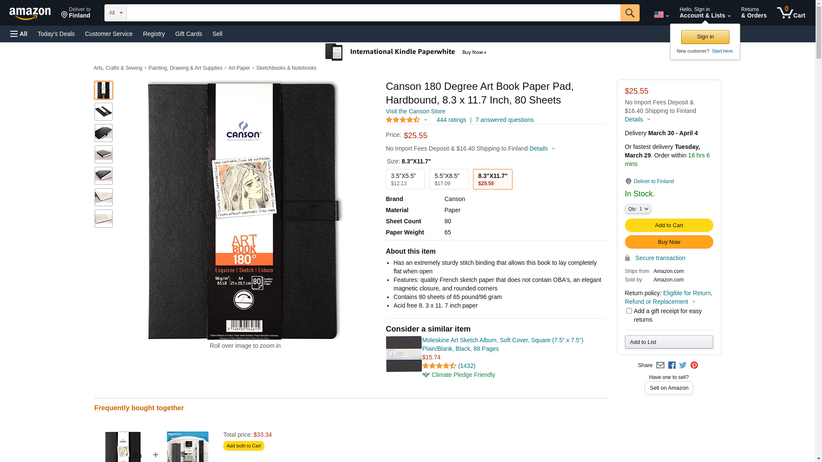Viewport: 822px width, 462px height.
Task: Open Today's Deals in navigation bar
Action: pos(56,34)
